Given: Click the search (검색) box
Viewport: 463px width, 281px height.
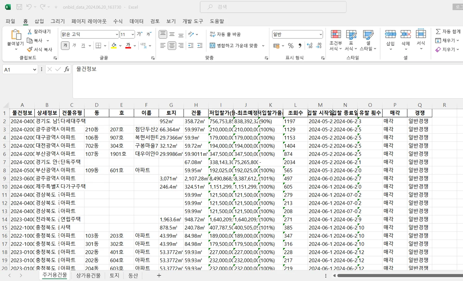Looking at the screenshot, I should coord(273,7).
